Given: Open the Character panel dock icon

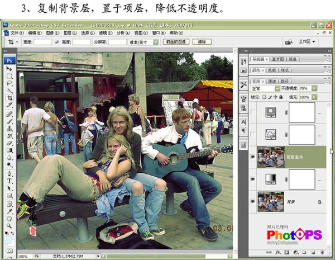Looking at the screenshot, I should coord(243,122).
